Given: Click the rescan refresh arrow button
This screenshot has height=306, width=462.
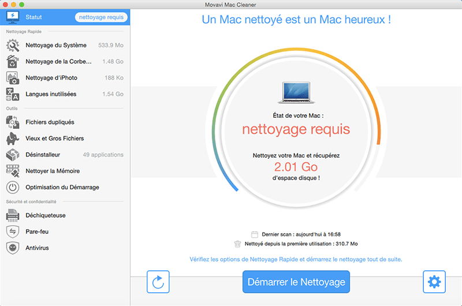Looking at the screenshot, I should pos(158,282).
